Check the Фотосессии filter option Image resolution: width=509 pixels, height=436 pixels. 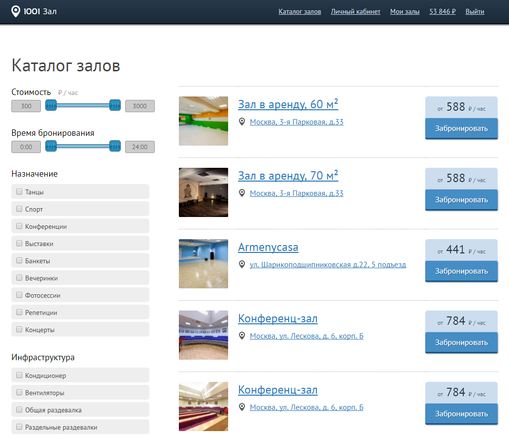[x=19, y=295]
